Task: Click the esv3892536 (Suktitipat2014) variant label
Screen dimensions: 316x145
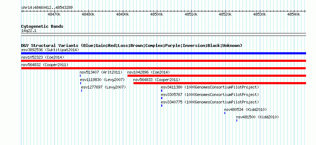Action: point(50,50)
